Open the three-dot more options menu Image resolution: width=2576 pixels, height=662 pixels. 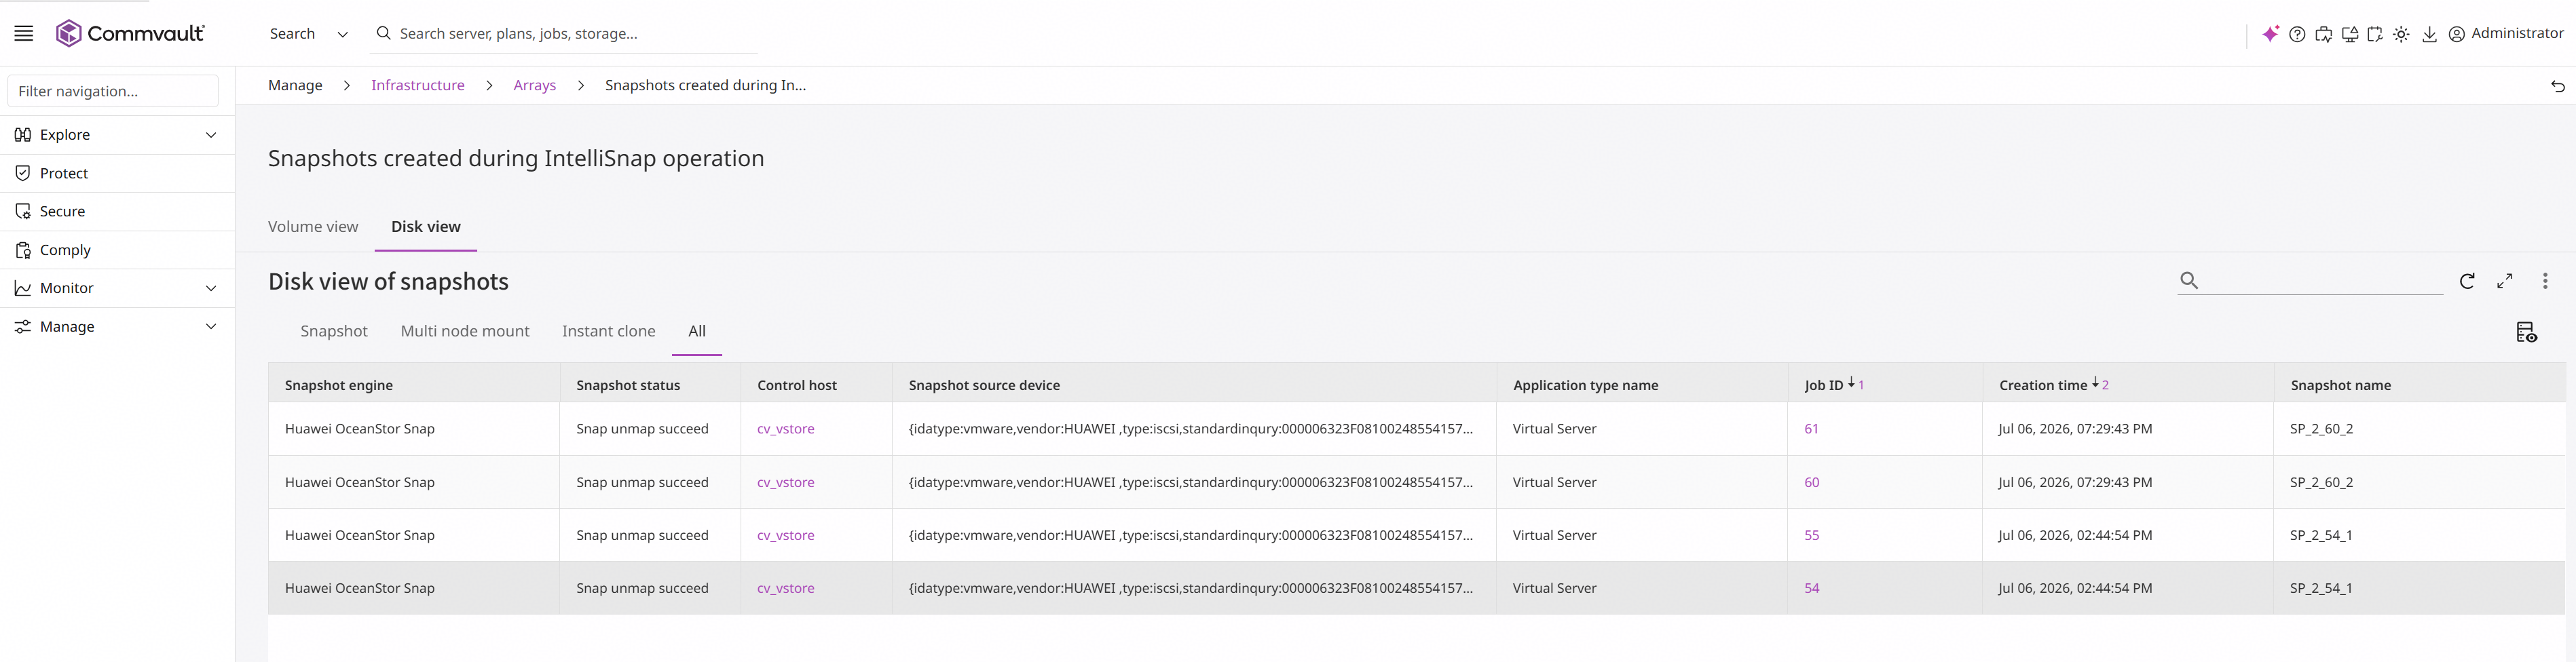click(x=2545, y=281)
